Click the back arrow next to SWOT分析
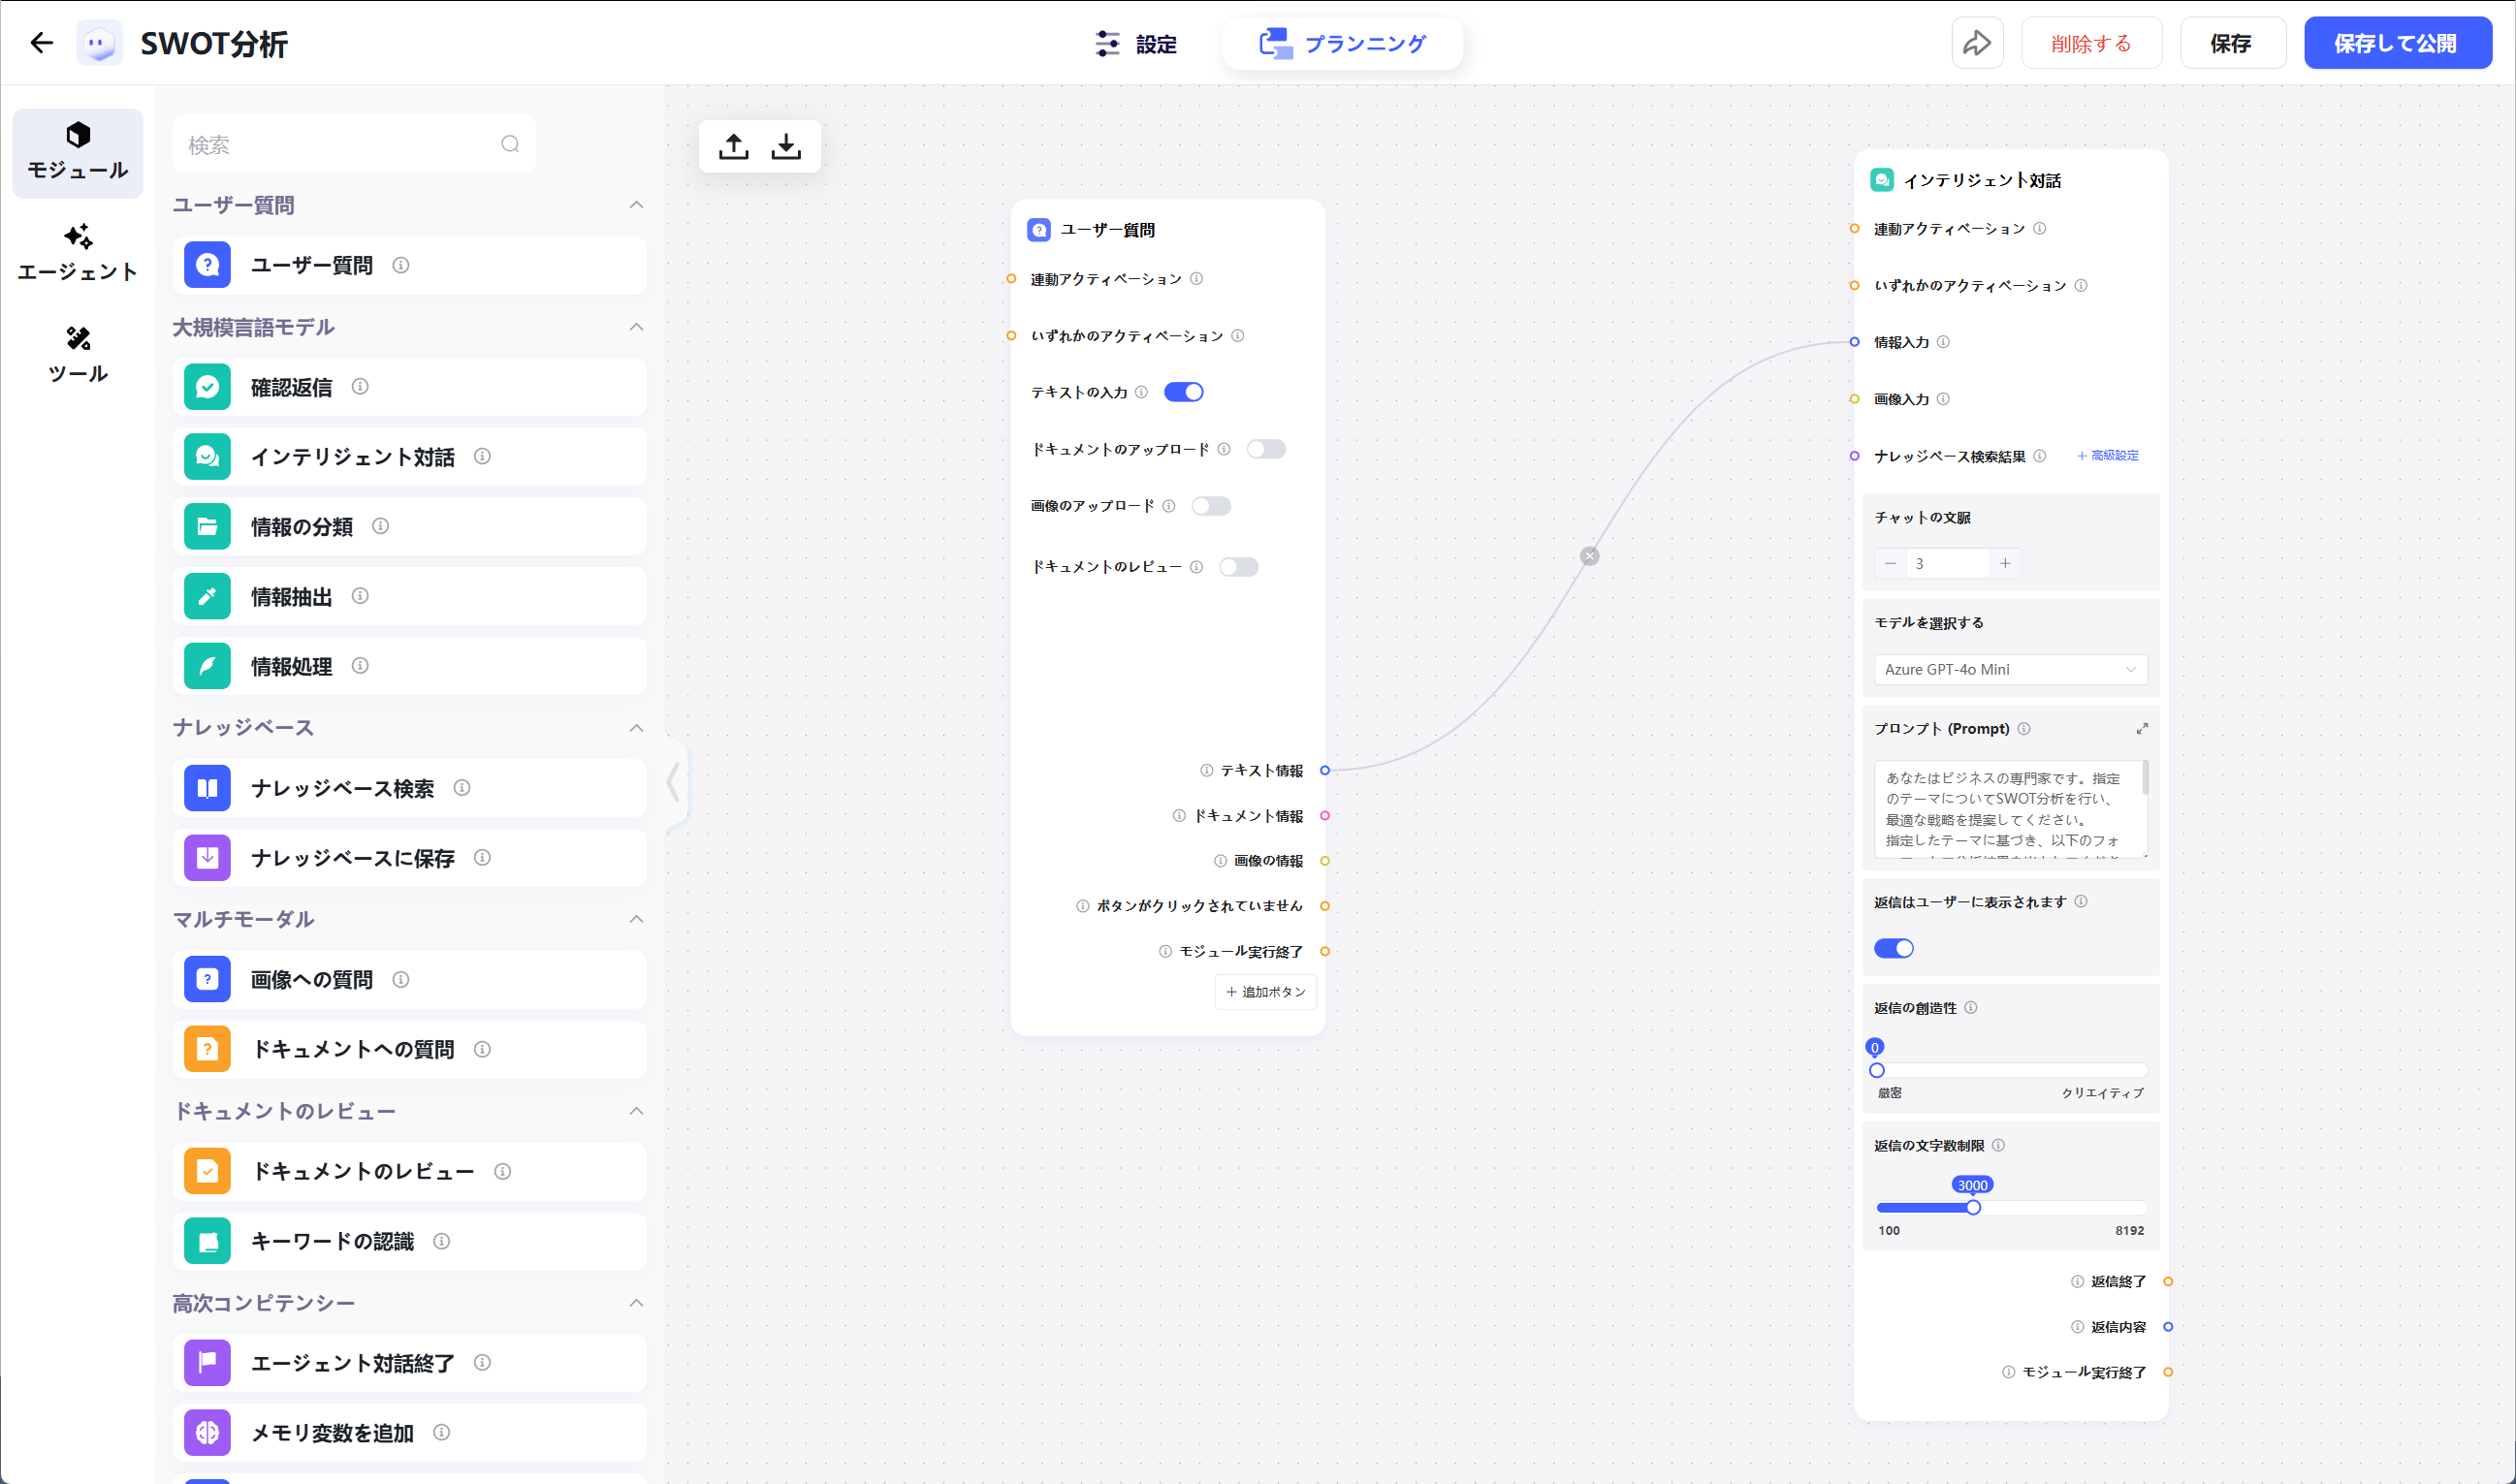The height and width of the screenshot is (1484, 2516). coord(41,43)
